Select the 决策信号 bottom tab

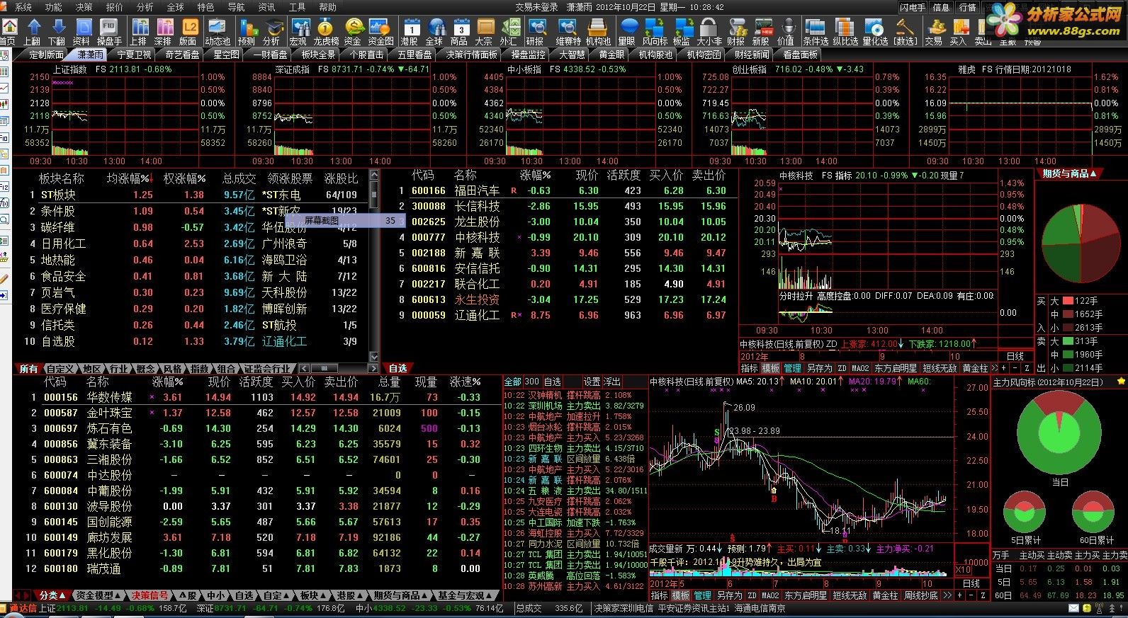click(x=150, y=596)
